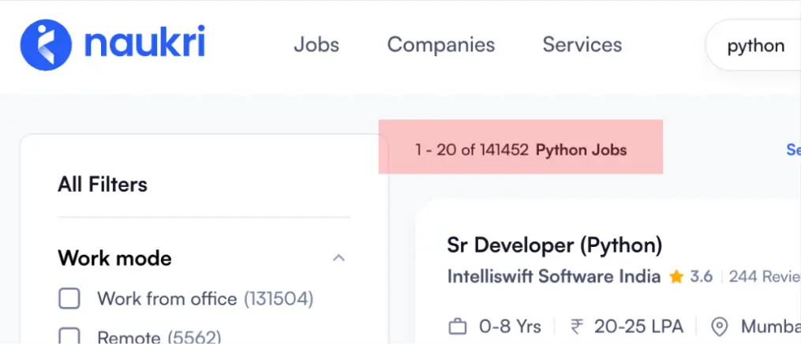Focus the search field containing python
Viewport: 801px width, 344px height.
point(755,46)
